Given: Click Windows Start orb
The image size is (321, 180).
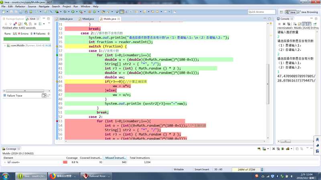Looking at the screenshot, I should (x=5, y=176).
